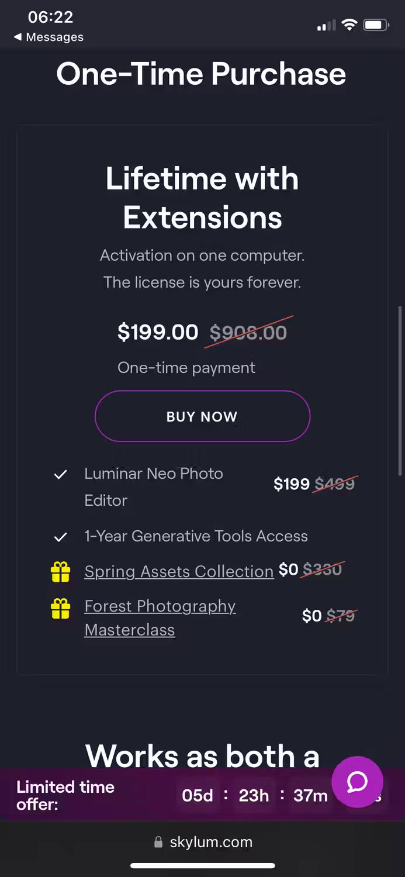Click the BUY NOW button
Viewport: 405px width, 877px height.
coord(202,416)
